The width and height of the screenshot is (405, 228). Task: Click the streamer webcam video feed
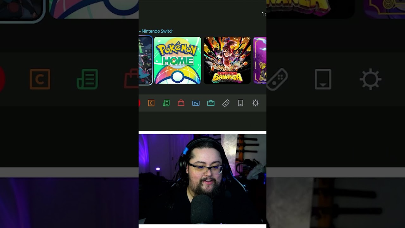[x=202, y=179]
